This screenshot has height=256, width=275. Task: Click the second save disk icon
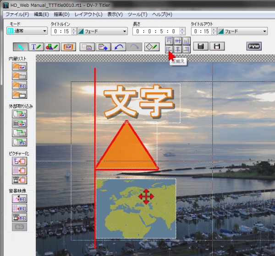(x=217, y=46)
